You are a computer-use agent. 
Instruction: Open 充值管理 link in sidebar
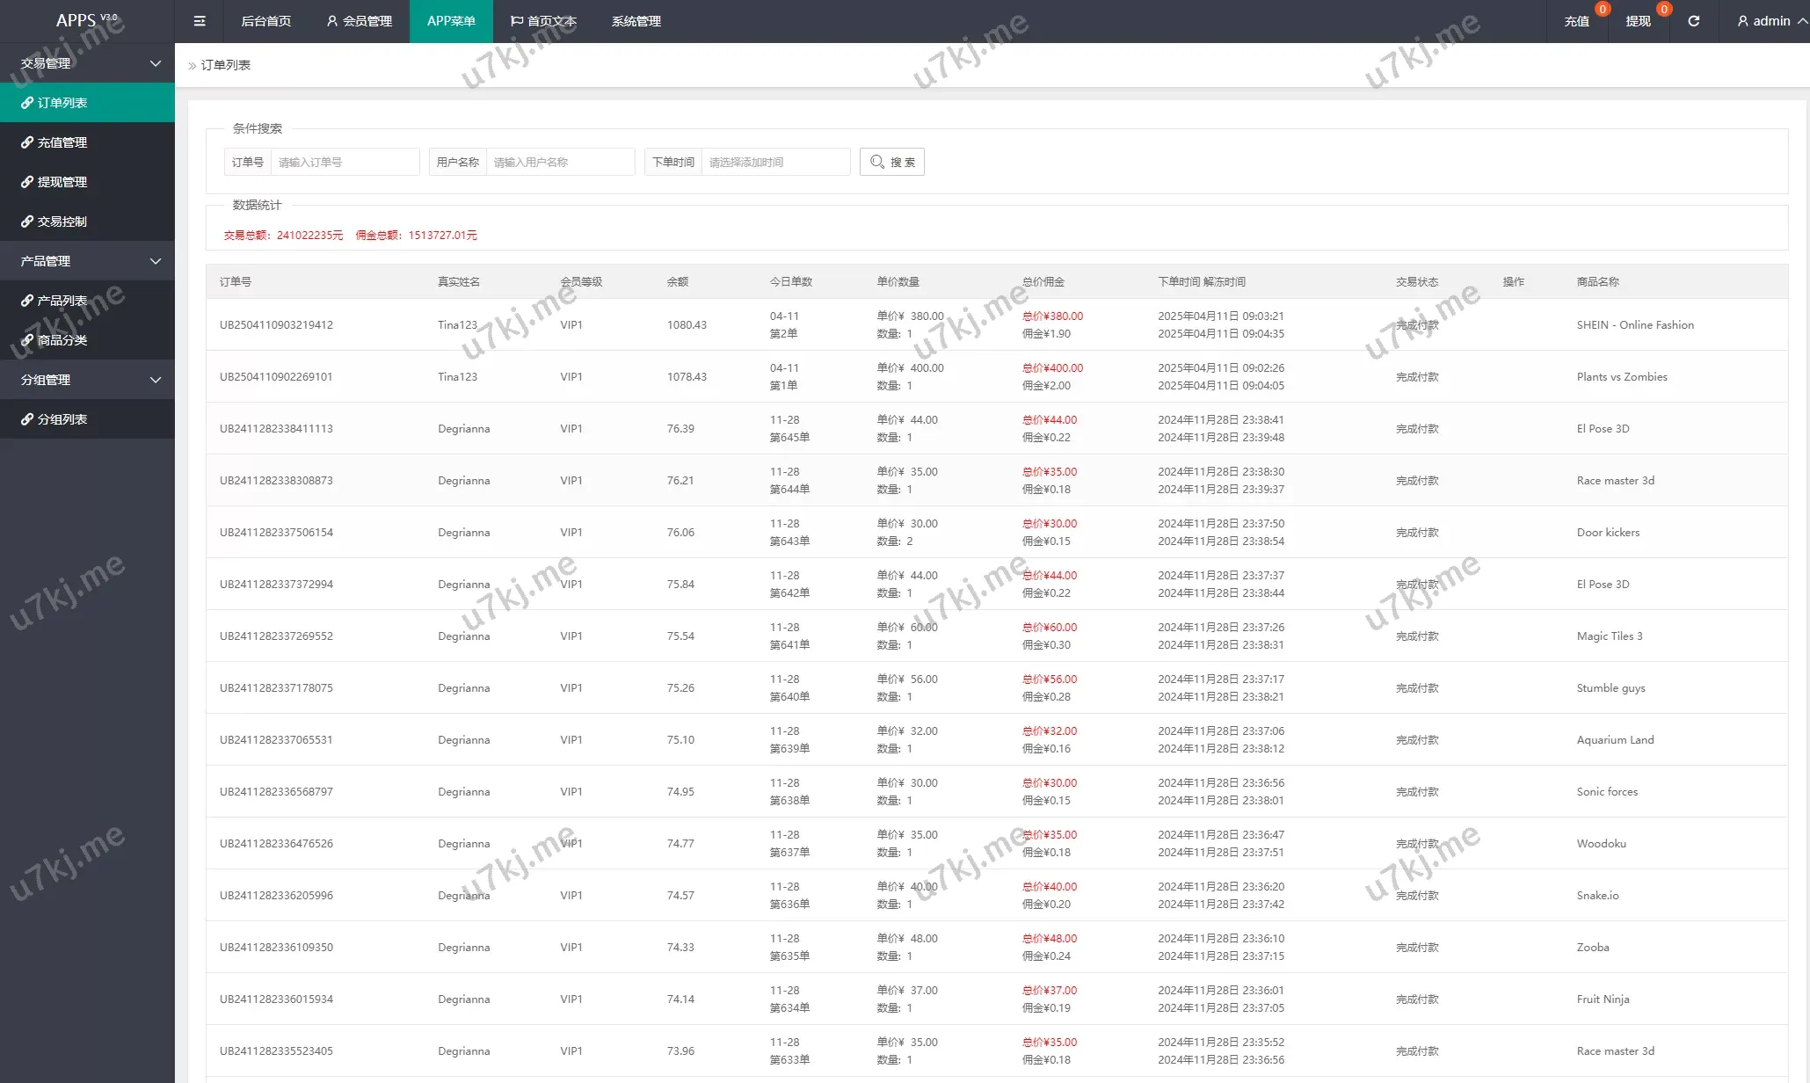pyautogui.click(x=62, y=142)
